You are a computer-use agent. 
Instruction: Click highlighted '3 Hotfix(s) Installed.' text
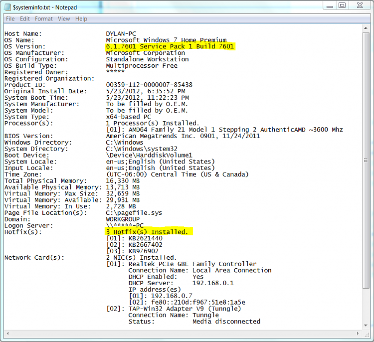pos(147,232)
